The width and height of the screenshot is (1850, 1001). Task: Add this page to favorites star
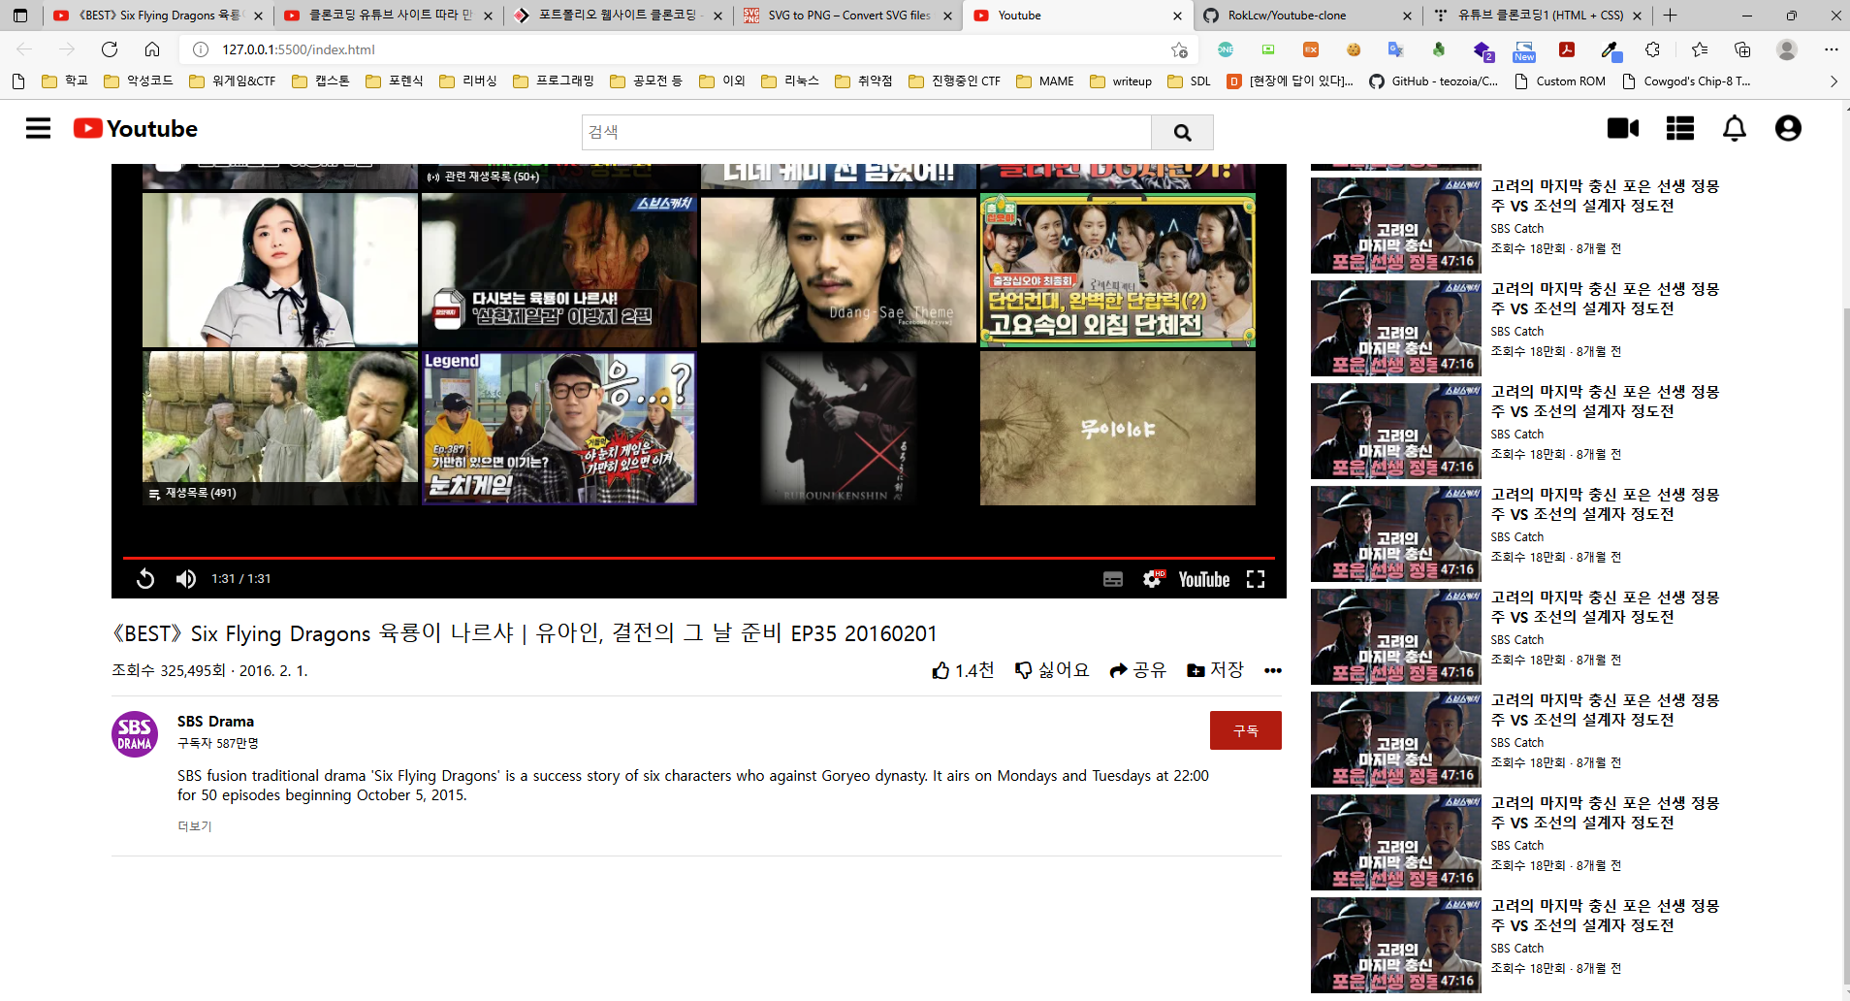1179,49
